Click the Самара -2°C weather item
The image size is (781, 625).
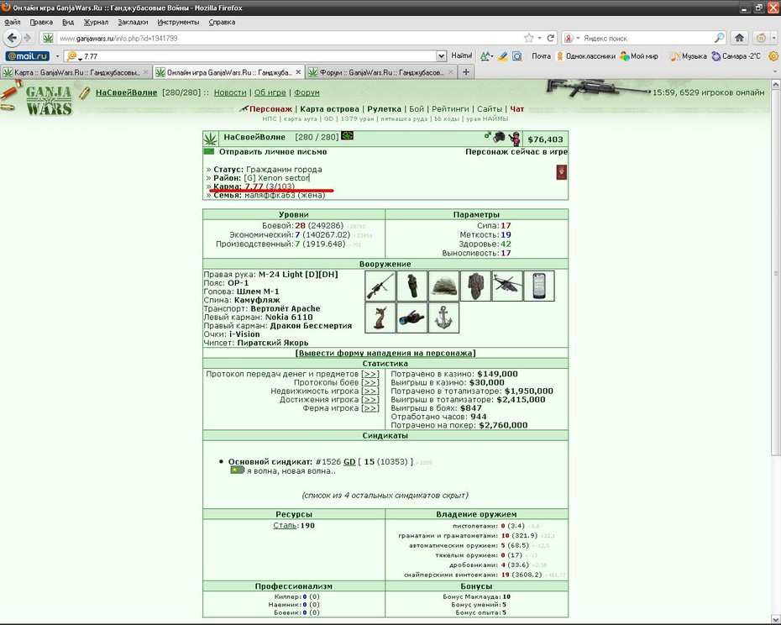736,55
